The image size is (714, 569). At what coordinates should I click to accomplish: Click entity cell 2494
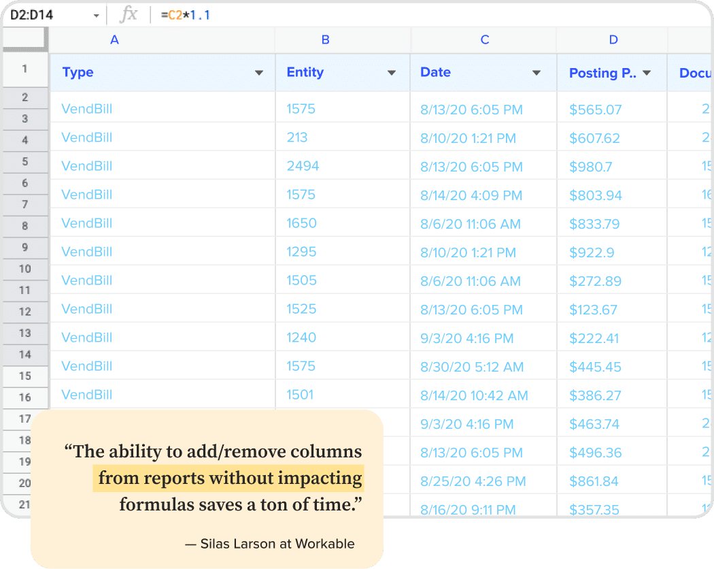point(303,166)
